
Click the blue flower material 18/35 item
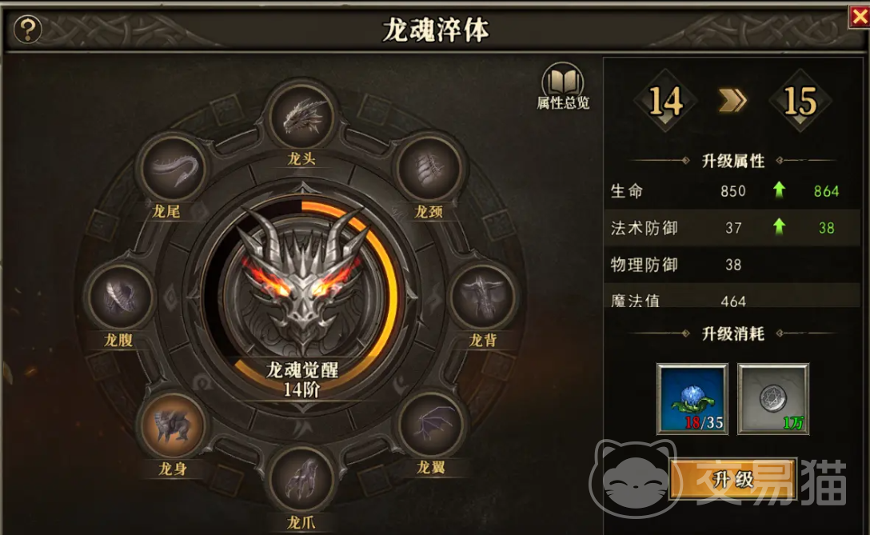coord(692,398)
